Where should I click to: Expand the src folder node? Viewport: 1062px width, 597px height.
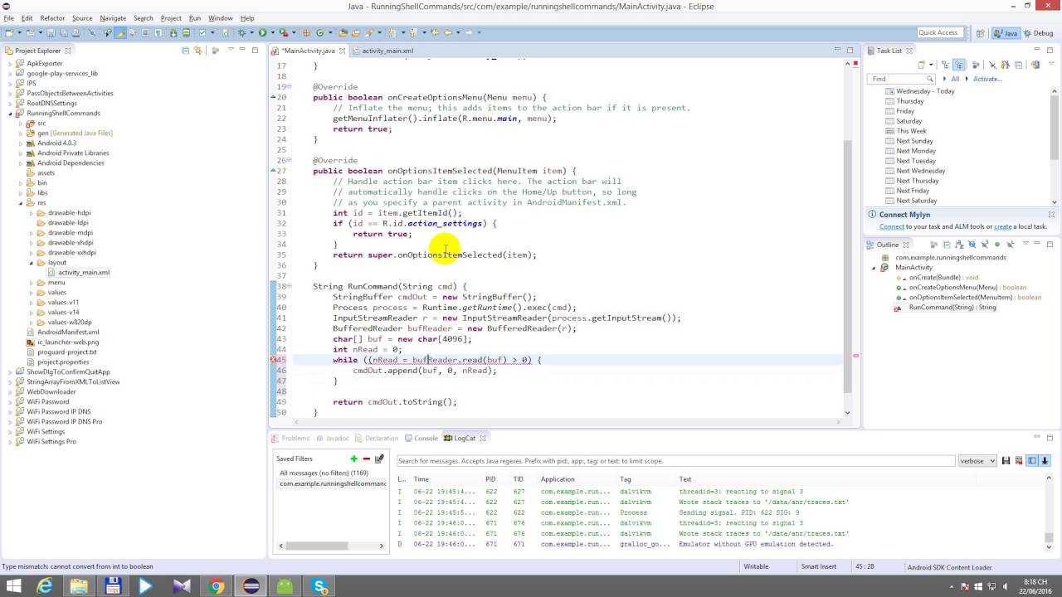21,124
